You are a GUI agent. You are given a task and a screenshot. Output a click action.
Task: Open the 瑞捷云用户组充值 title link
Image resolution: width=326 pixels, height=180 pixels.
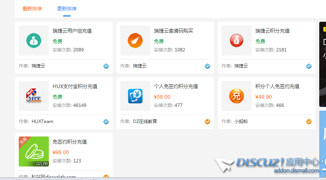[x=72, y=31]
